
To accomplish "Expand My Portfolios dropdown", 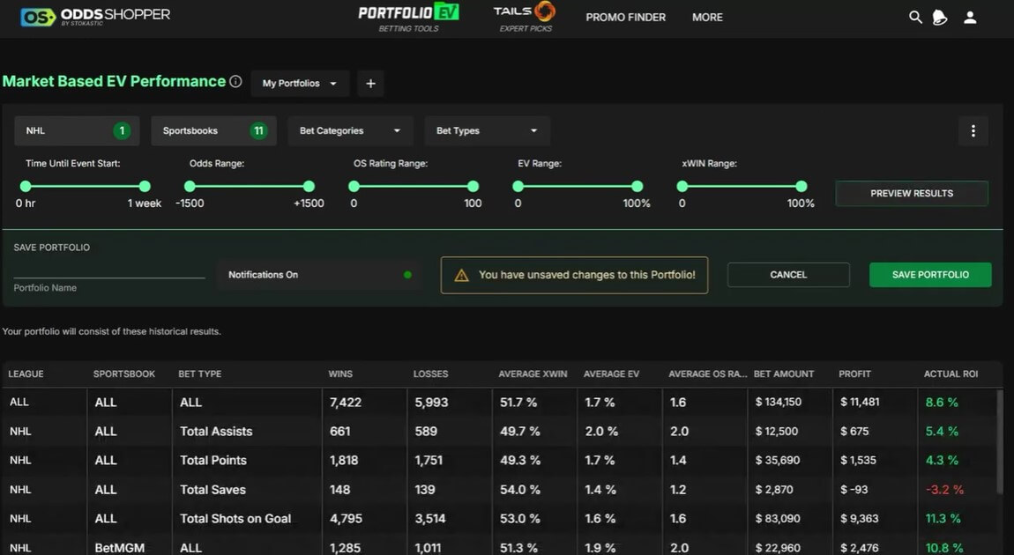I will click(300, 84).
